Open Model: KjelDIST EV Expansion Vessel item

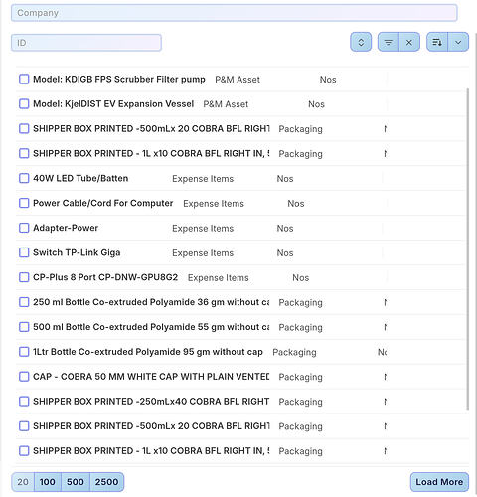pyautogui.click(x=113, y=104)
